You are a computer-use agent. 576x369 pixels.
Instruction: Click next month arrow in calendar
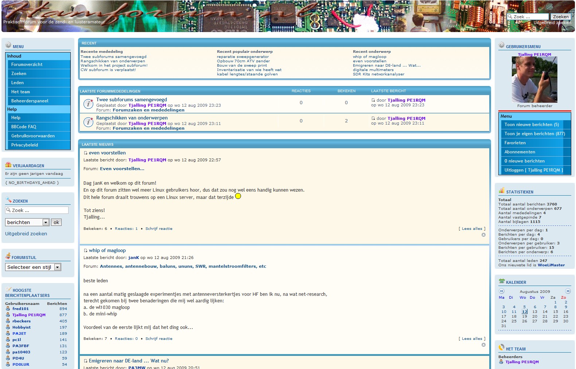(568, 291)
